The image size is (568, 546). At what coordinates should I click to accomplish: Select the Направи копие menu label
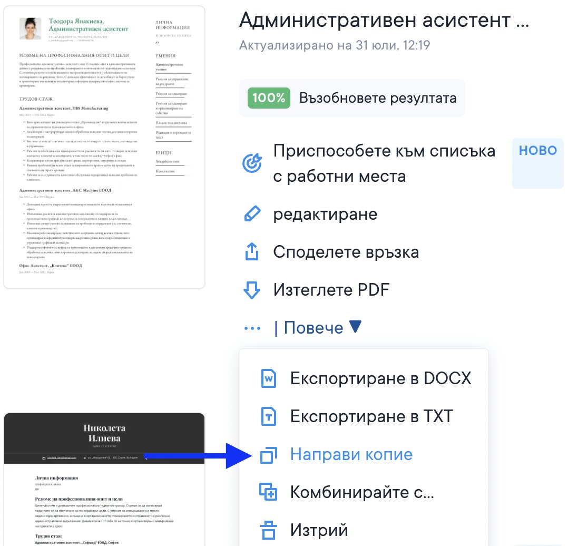pos(351,455)
